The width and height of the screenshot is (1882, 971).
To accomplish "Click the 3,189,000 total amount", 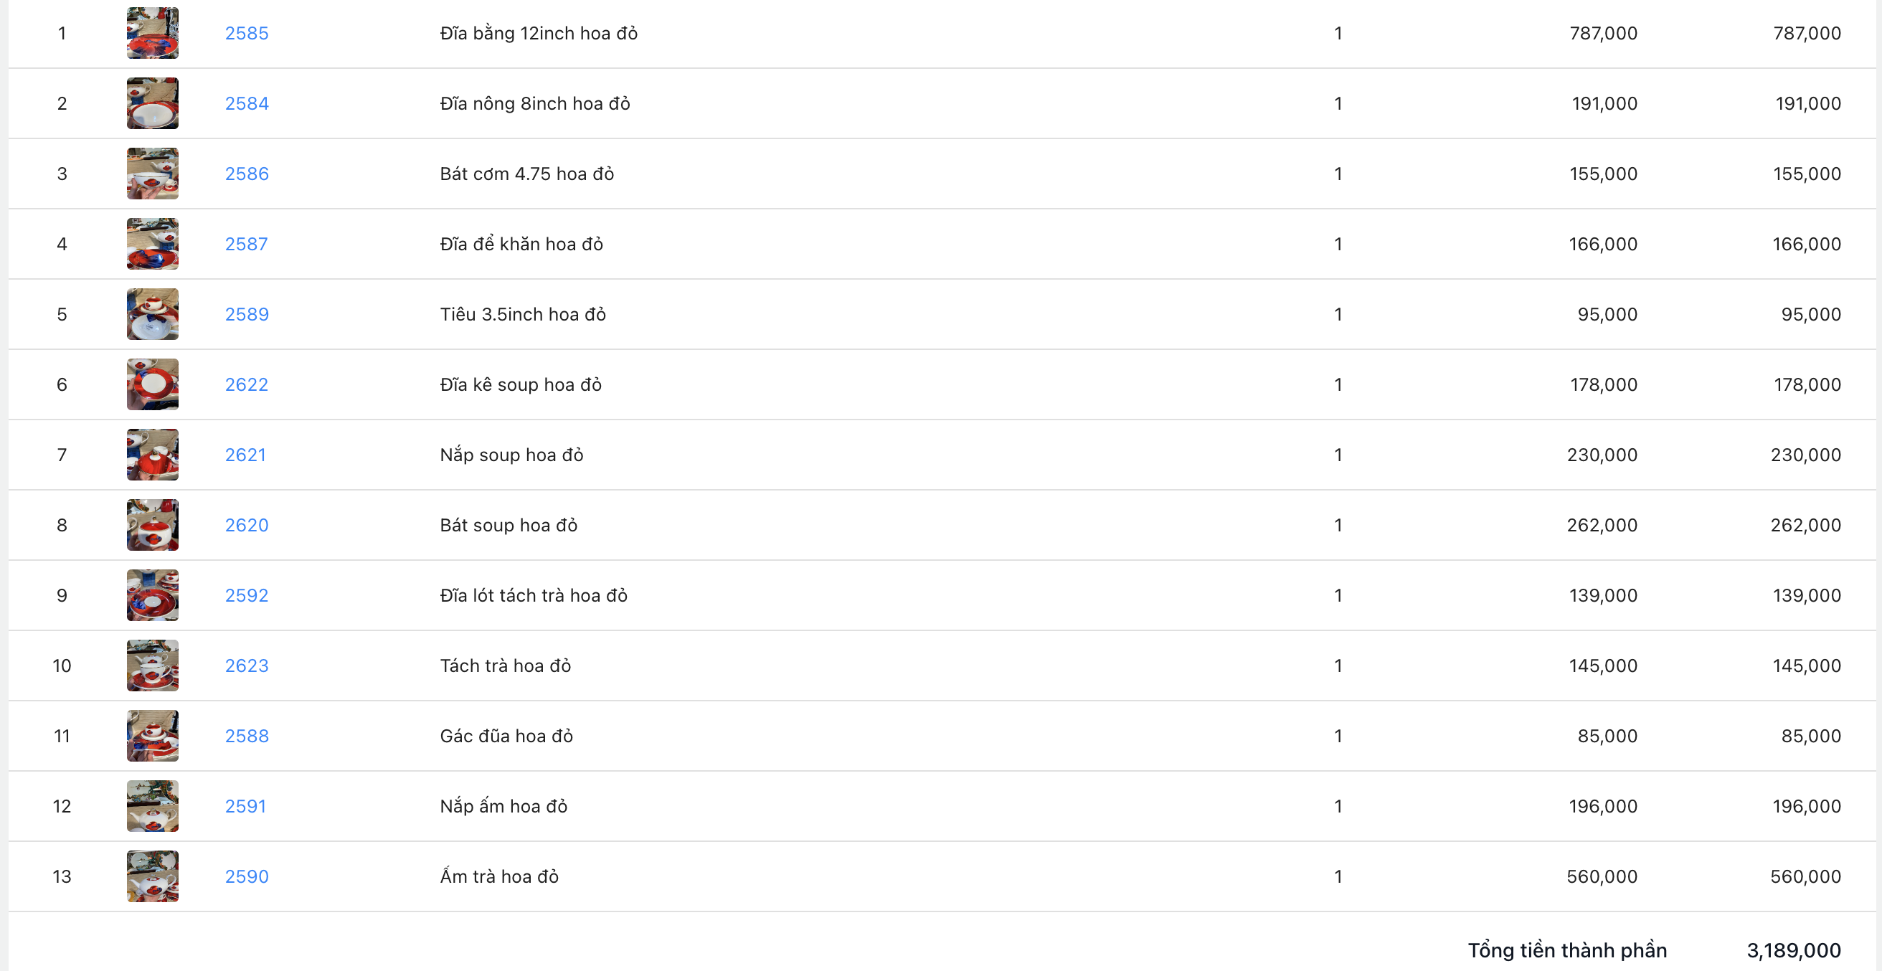I will click(x=1793, y=949).
